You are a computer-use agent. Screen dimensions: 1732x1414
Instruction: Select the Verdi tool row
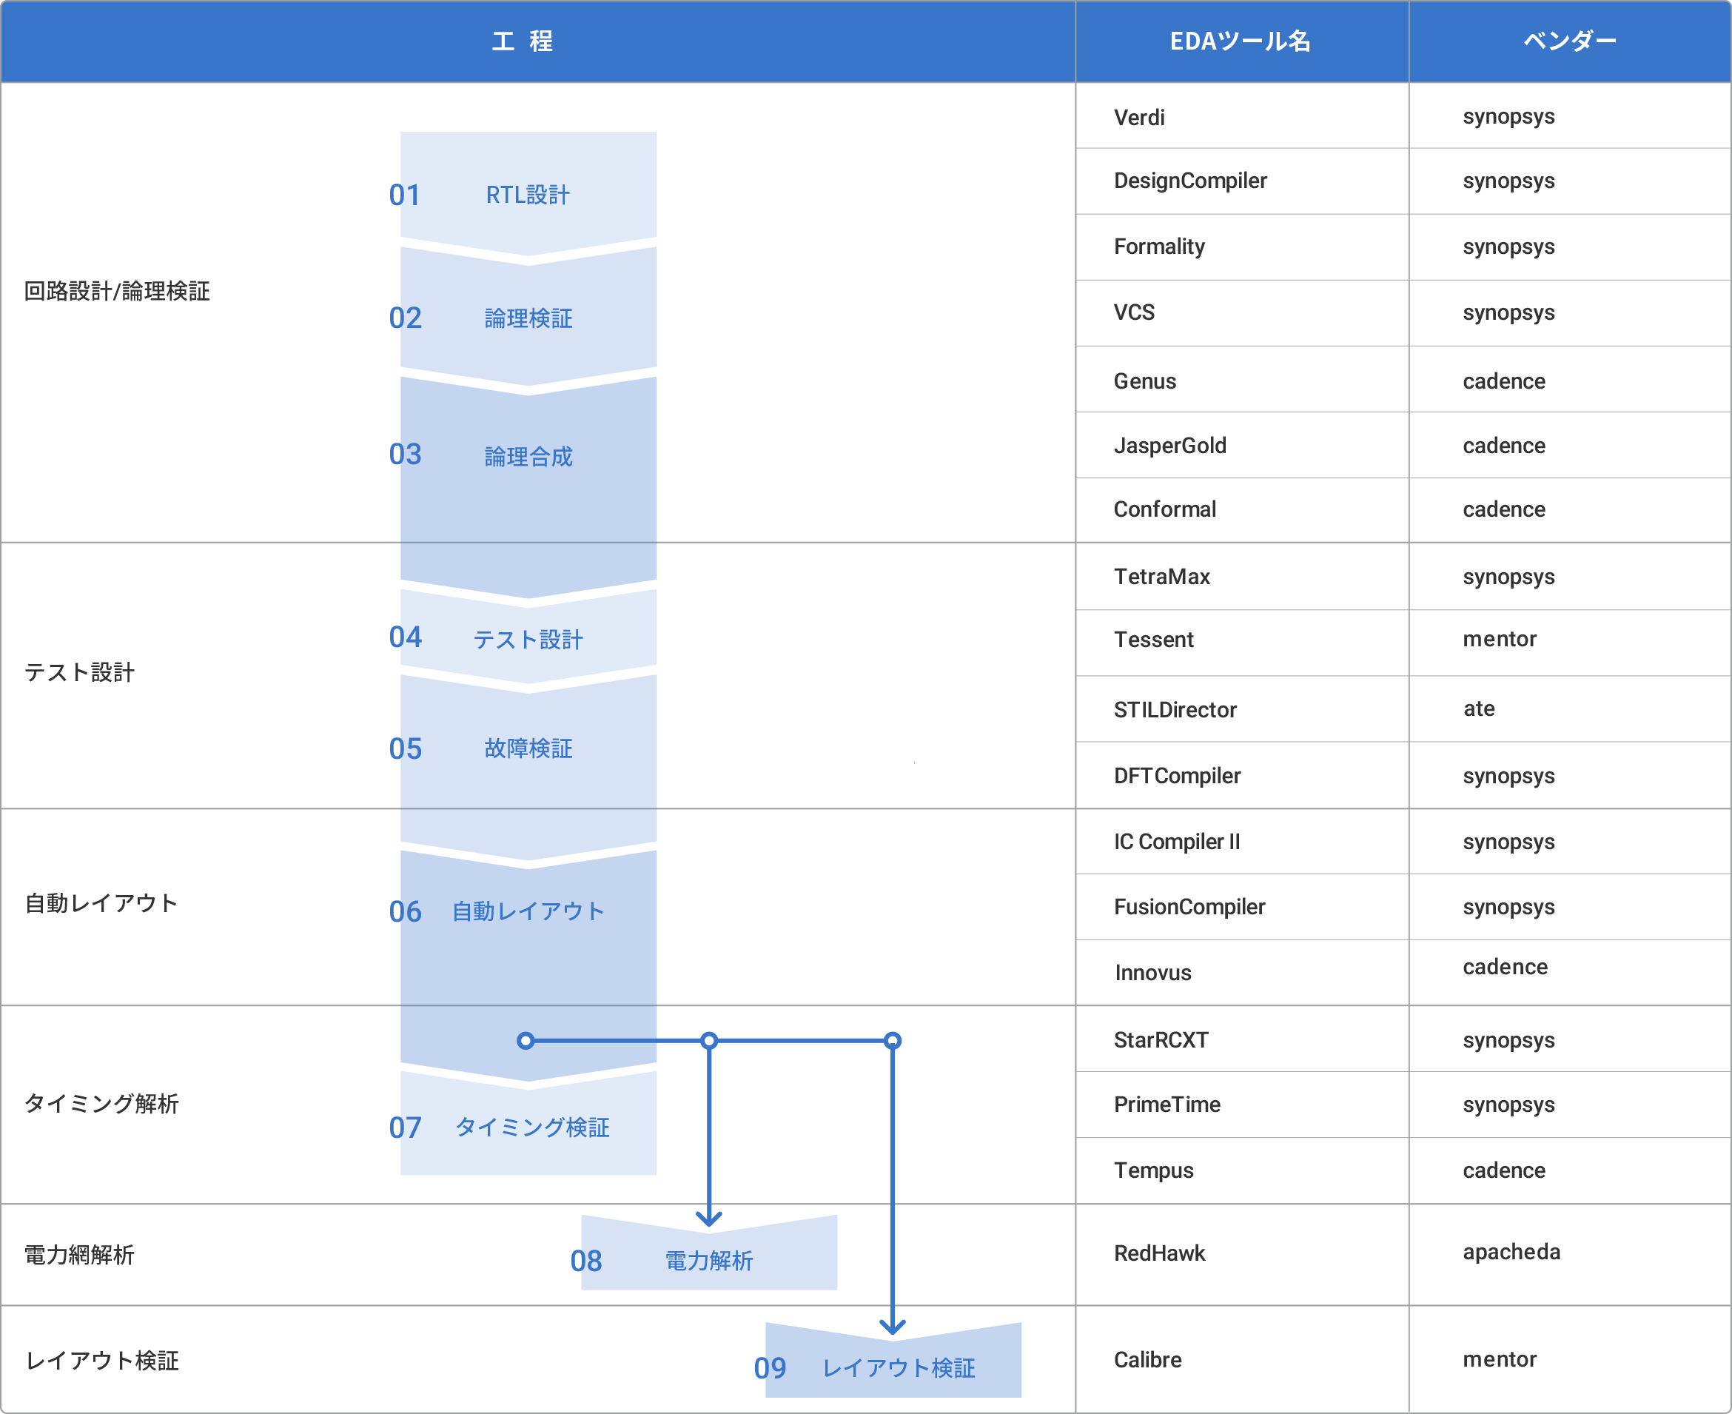(1139, 116)
